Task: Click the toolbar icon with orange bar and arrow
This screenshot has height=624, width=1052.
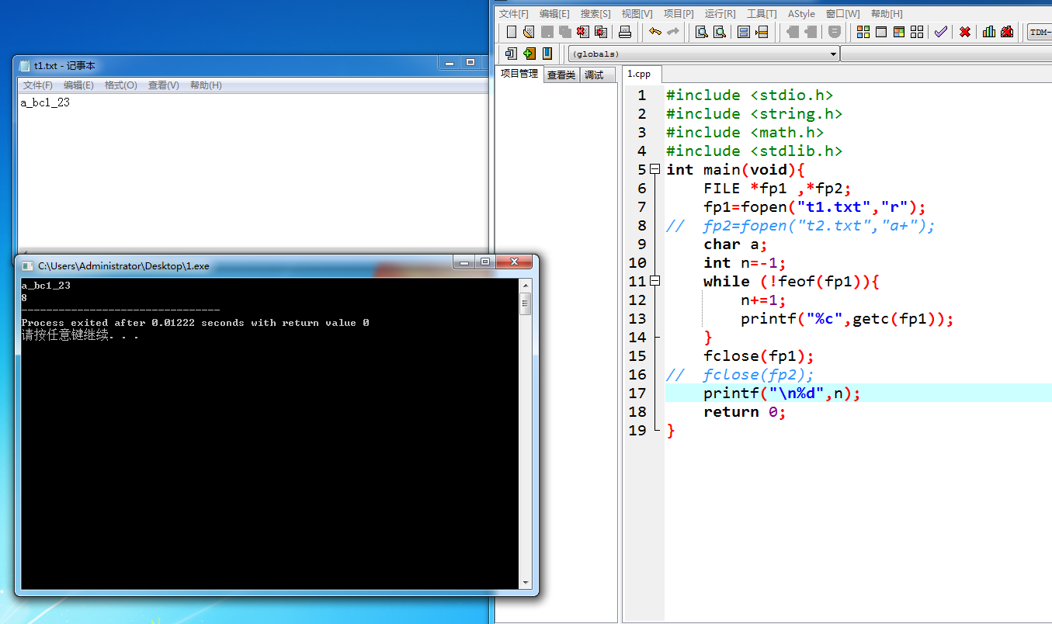Action: tap(762, 32)
